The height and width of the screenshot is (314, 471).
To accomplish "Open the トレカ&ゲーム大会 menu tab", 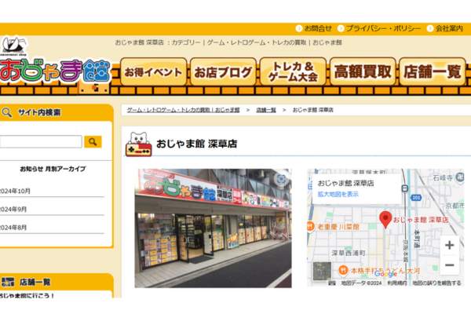I will (293, 72).
